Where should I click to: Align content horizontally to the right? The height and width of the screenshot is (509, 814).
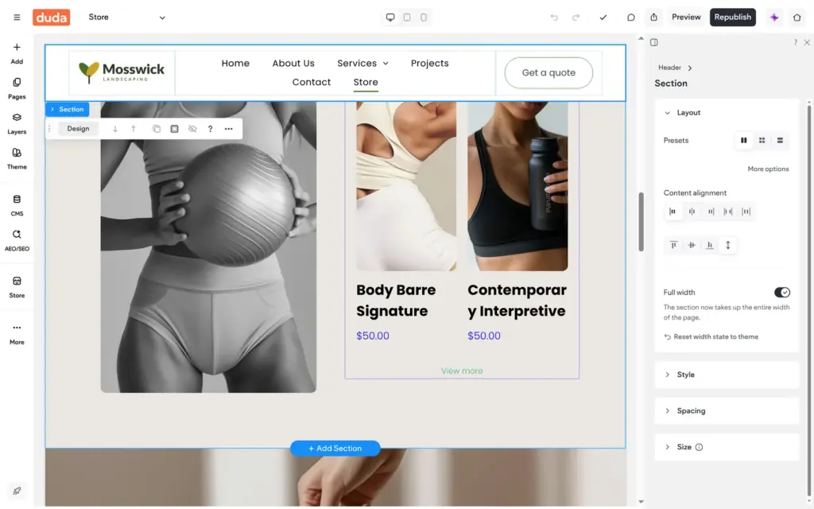pyautogui.click(x=710, y=212)
